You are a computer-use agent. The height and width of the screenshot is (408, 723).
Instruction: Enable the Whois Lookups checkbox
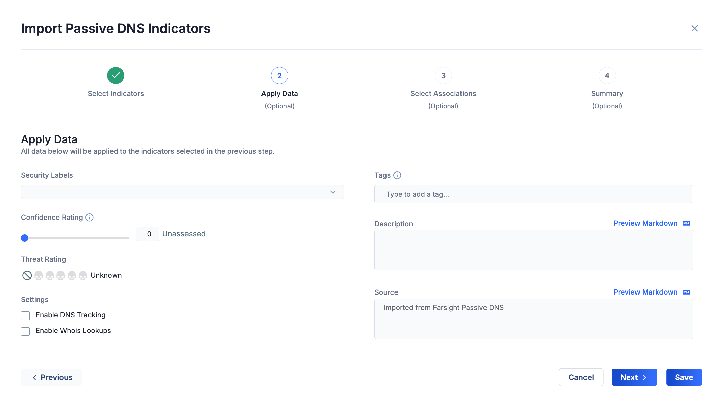[26, 331]
